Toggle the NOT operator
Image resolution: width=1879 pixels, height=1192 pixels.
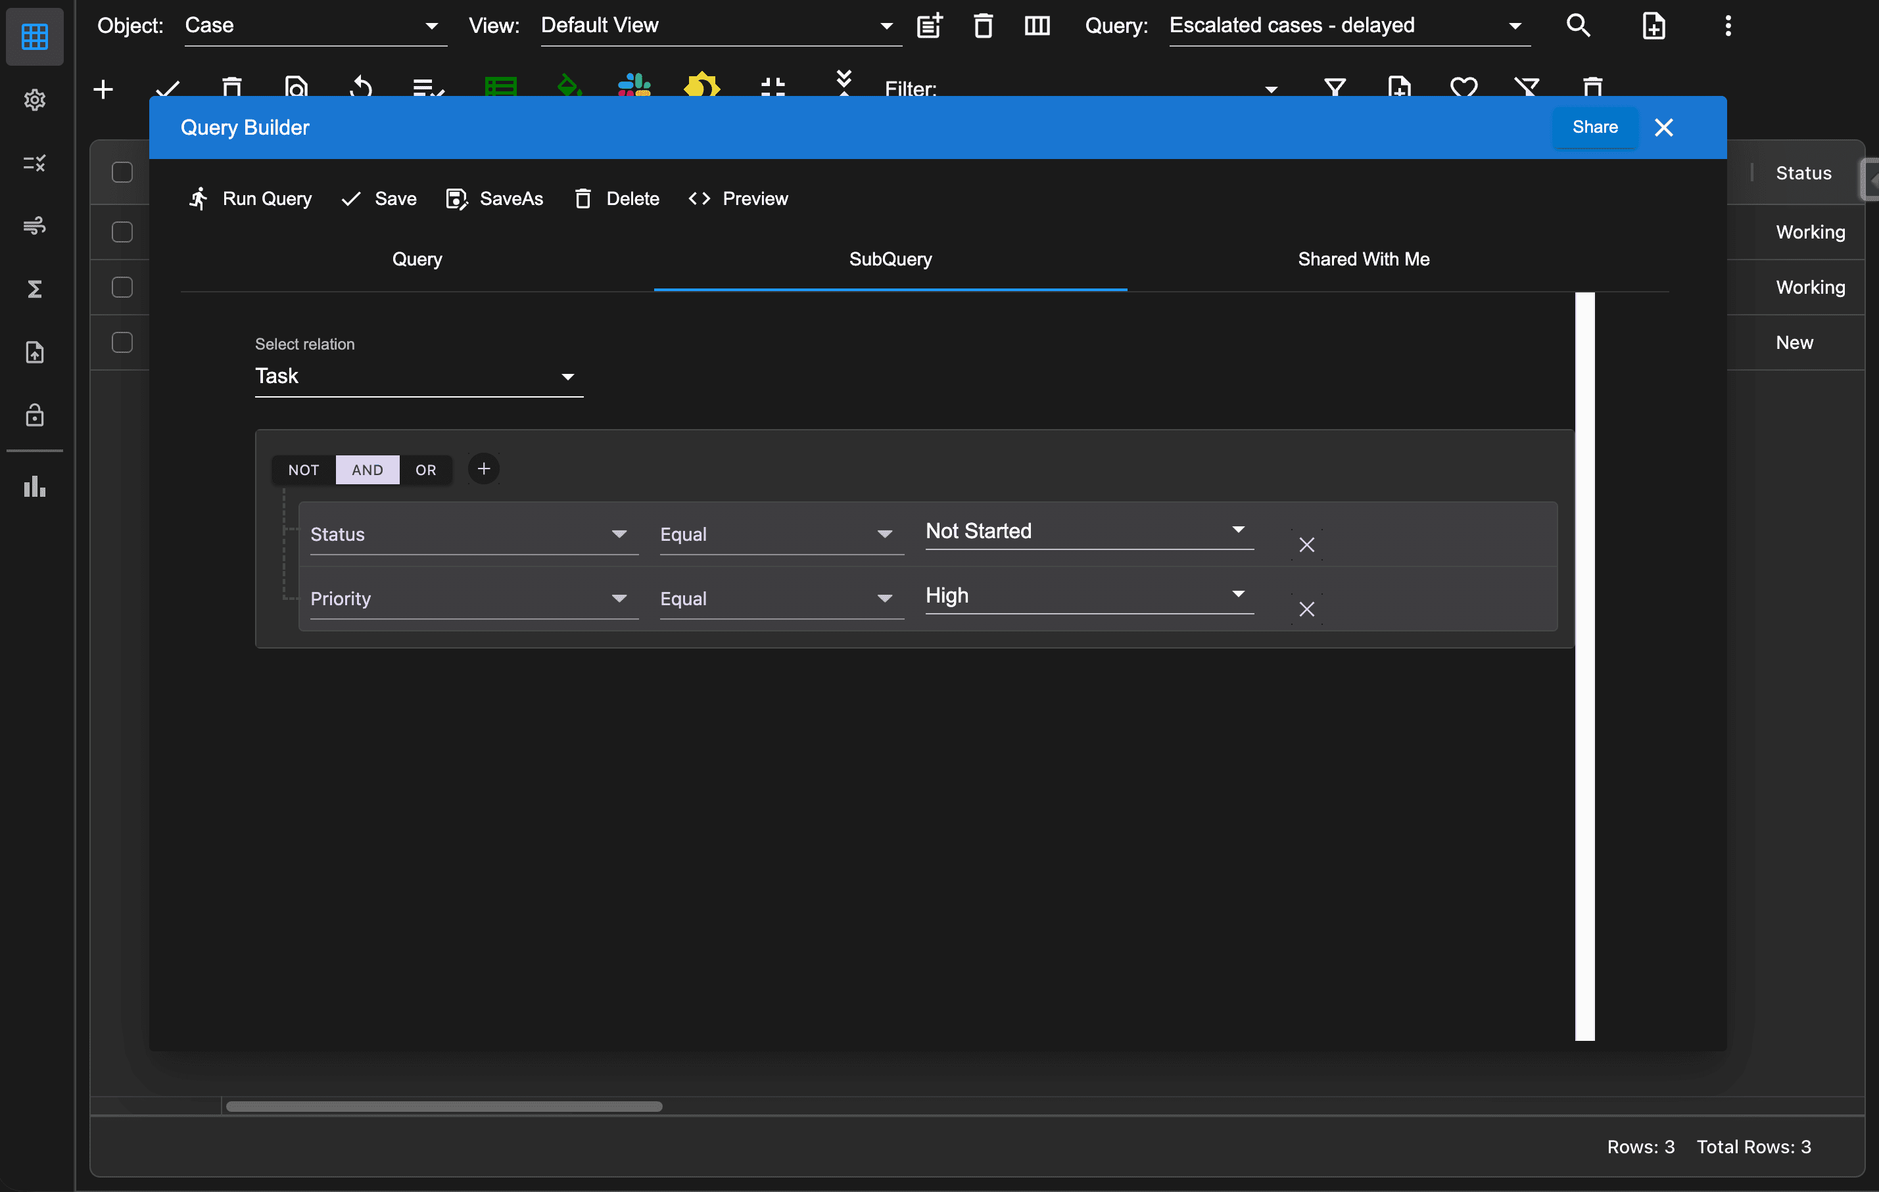tap(304, 470)
